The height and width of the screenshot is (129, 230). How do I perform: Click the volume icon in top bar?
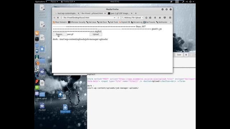pyautogui.click(x=187, y=1)
